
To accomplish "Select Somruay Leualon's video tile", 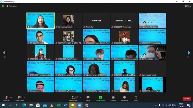I will pyautogui.click(x=41, y=21).
